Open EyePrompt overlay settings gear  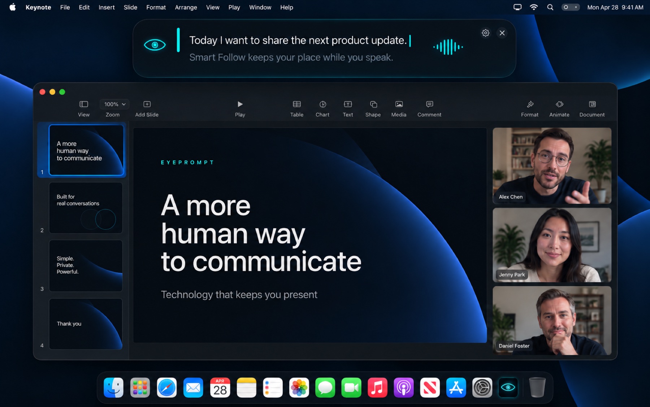(485, 33)
